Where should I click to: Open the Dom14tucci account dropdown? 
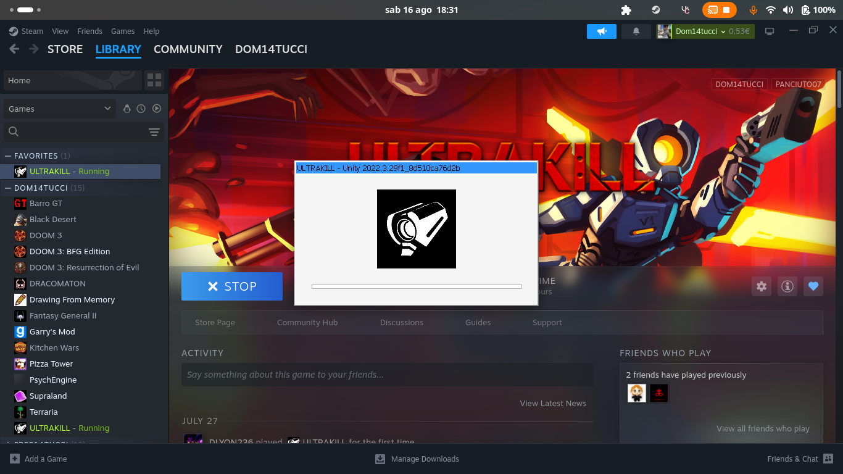(705, 31)
